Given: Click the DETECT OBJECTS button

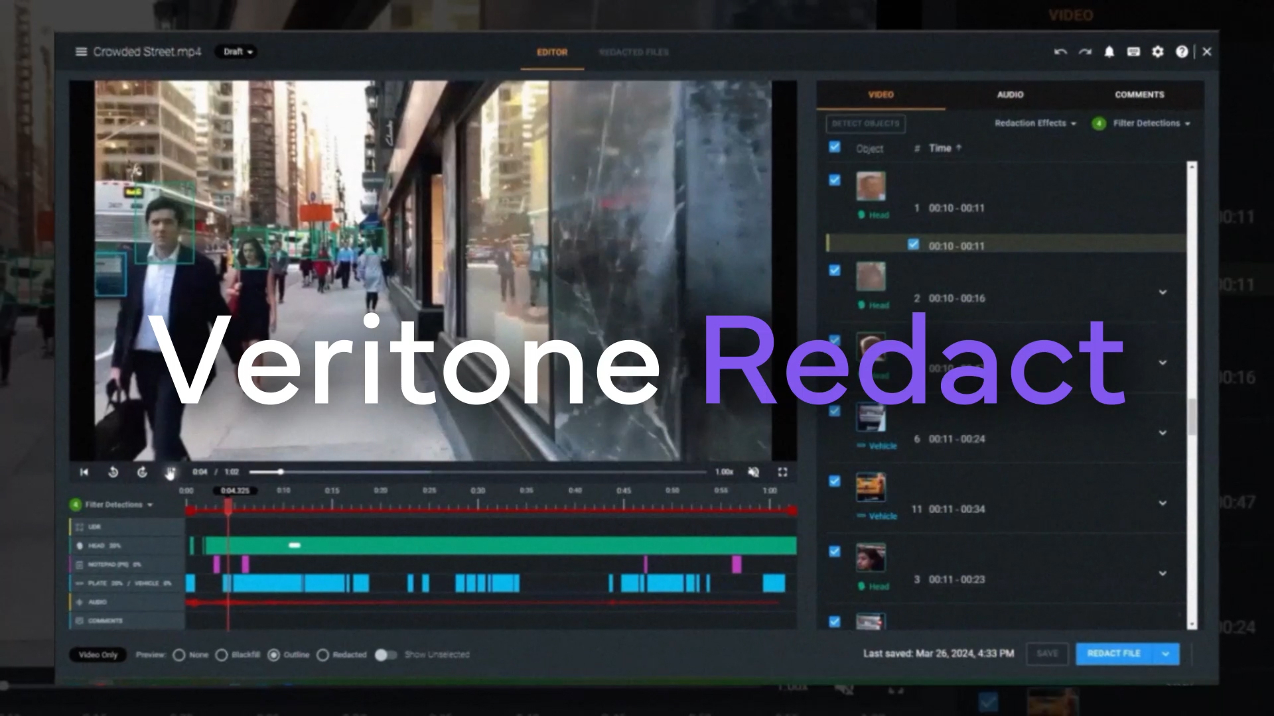Looking at the screenshot, I should click(x=865, y=123).
